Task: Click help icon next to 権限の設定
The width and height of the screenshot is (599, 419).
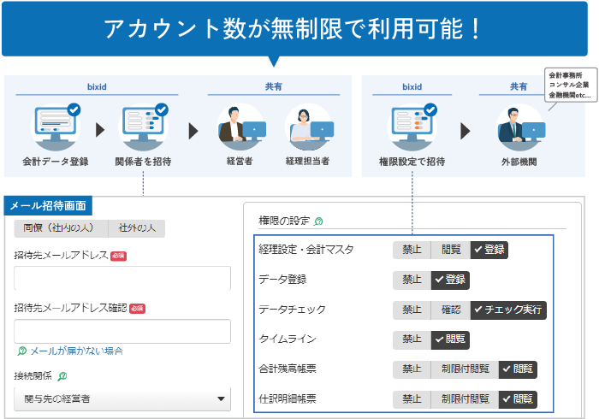Action: click(x=318, y=221)
